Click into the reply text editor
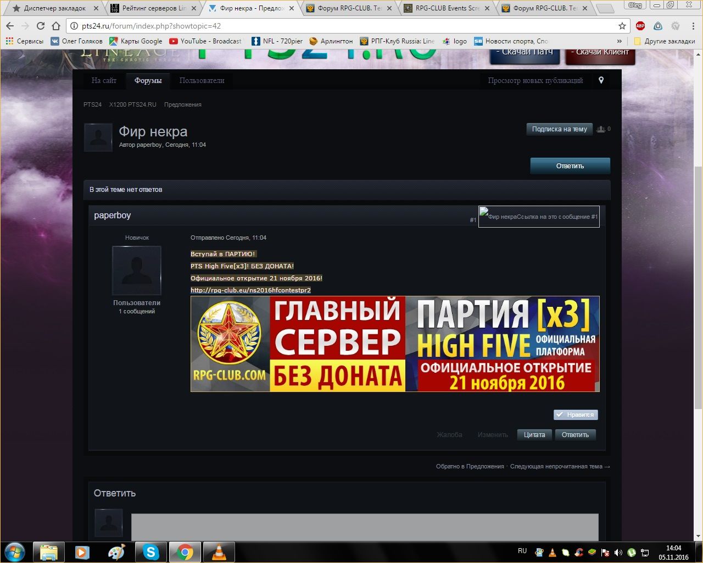 (x=365, y=527)
